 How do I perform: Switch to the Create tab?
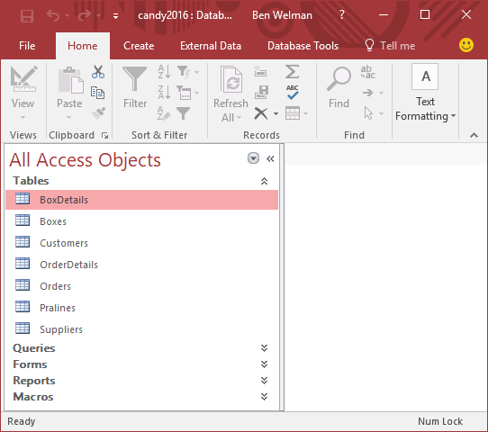tap(139, 46)
